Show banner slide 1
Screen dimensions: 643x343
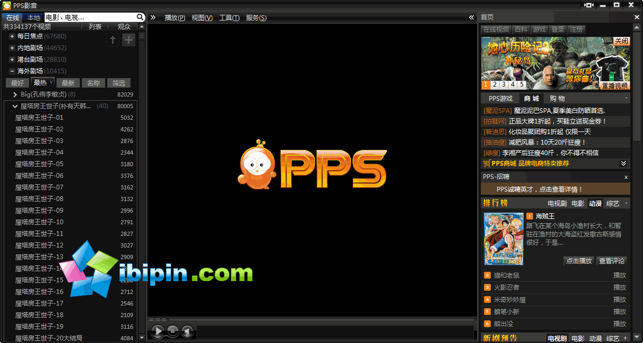pyautogui.click(x=486, y=84)
